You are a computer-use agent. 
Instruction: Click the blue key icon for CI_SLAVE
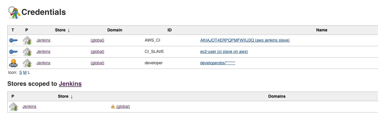(x=13, y=52)
